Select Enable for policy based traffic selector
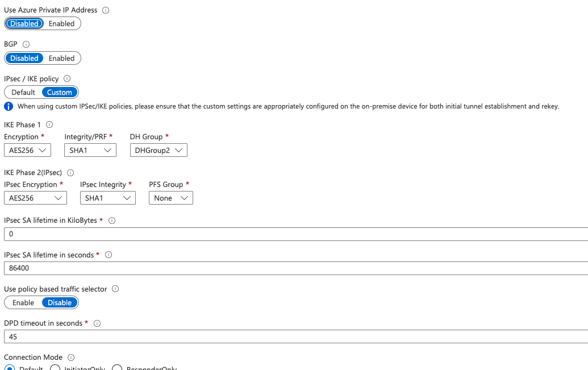 [x=23, y=302]
